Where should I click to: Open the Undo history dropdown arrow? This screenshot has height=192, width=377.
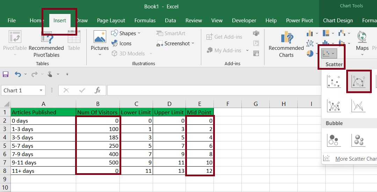[x=26, y=74]
